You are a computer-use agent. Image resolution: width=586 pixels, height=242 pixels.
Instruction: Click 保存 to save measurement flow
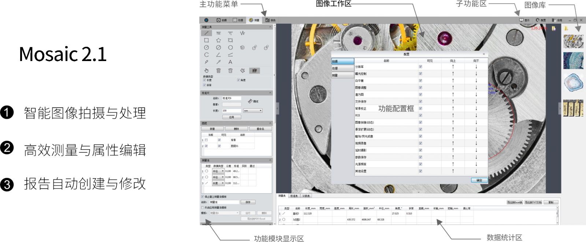pos(248,202)
